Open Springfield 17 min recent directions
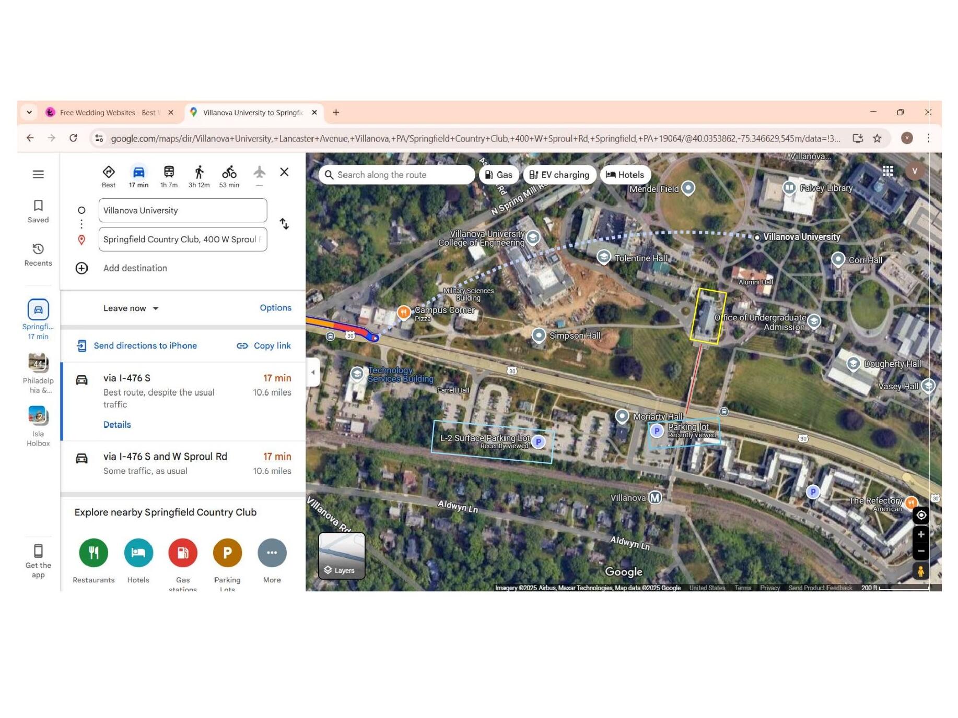The height and width of the screenshot is (718, 958). point(38,319)
